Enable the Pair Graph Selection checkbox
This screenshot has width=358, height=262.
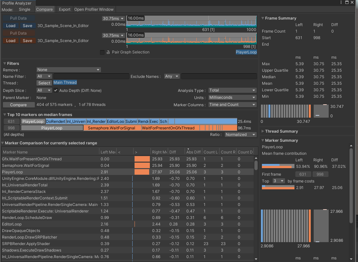(x=102, y=52)
